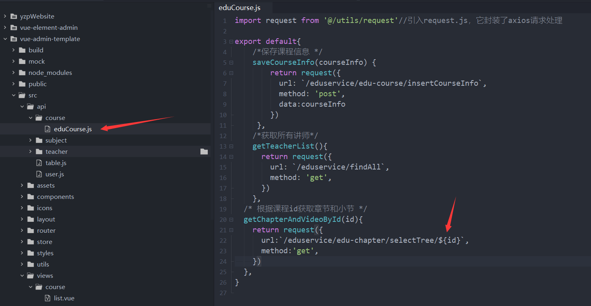Screen dimensions: 591x306
Task: Fold getChapterAndVideoById at line 20
Action: (x=231, y=219)
